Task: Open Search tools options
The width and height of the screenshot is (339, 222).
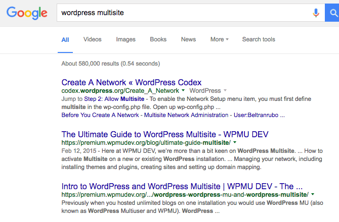Action: 259,39
